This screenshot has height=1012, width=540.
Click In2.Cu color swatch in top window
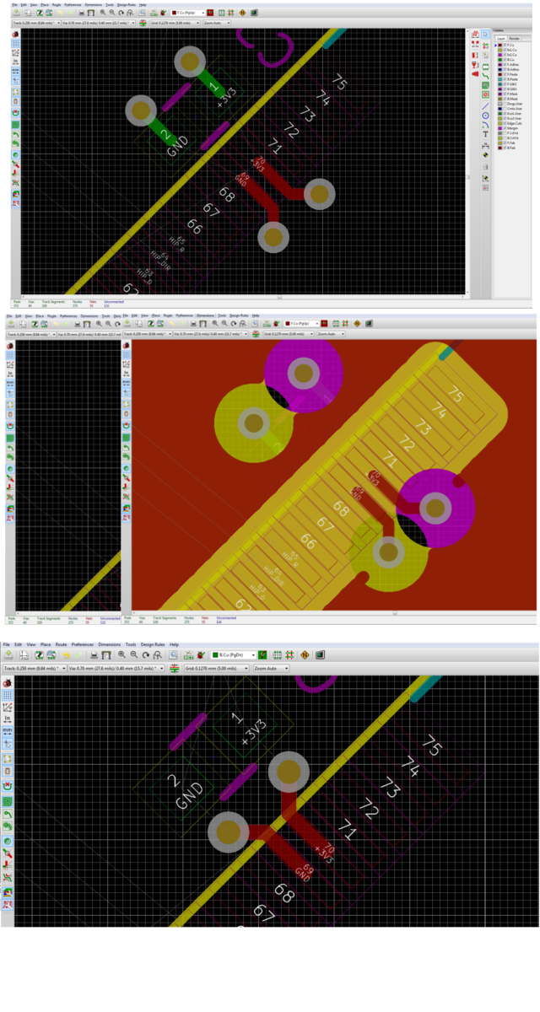coord(500,55)
